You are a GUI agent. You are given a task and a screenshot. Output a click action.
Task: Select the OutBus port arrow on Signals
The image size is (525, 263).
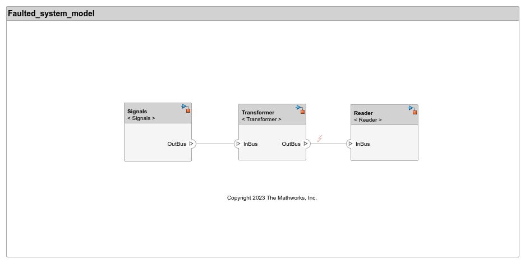[191, 144]
